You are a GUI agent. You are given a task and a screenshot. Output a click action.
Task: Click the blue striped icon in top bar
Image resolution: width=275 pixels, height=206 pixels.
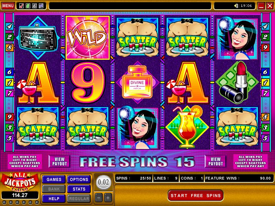pos(41,6)
